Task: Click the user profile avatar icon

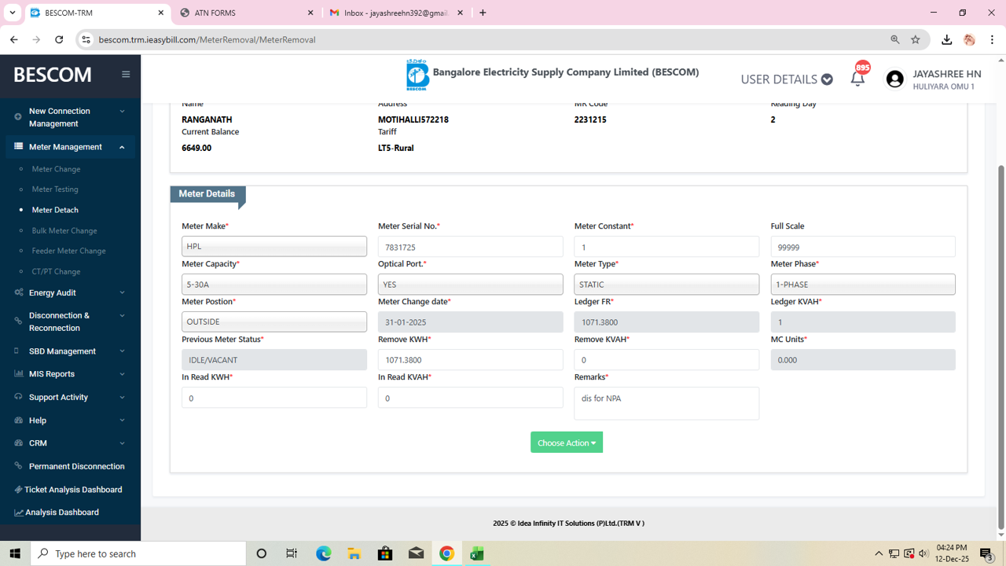Action: coord(894,79)
